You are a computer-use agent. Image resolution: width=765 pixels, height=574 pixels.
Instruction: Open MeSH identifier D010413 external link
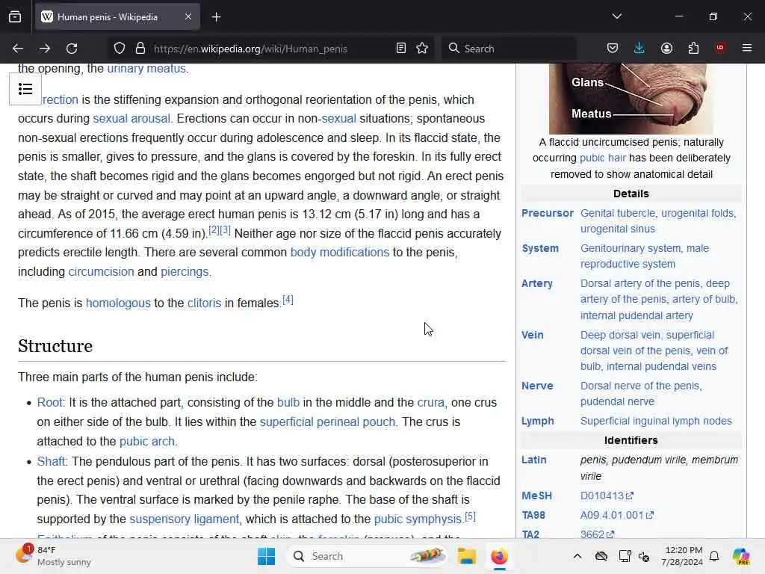tap(607, 496)
